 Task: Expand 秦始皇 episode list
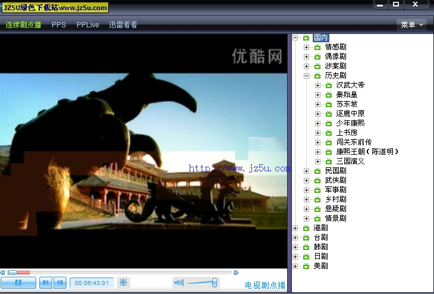(x=317, y=95)
